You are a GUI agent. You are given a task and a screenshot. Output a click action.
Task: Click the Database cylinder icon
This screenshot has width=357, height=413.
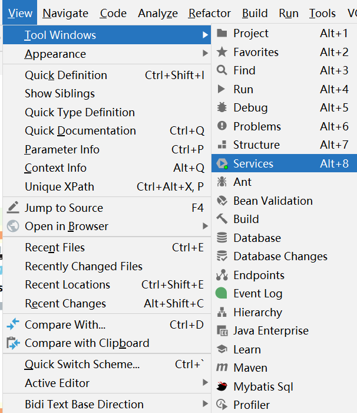[222, 238]
